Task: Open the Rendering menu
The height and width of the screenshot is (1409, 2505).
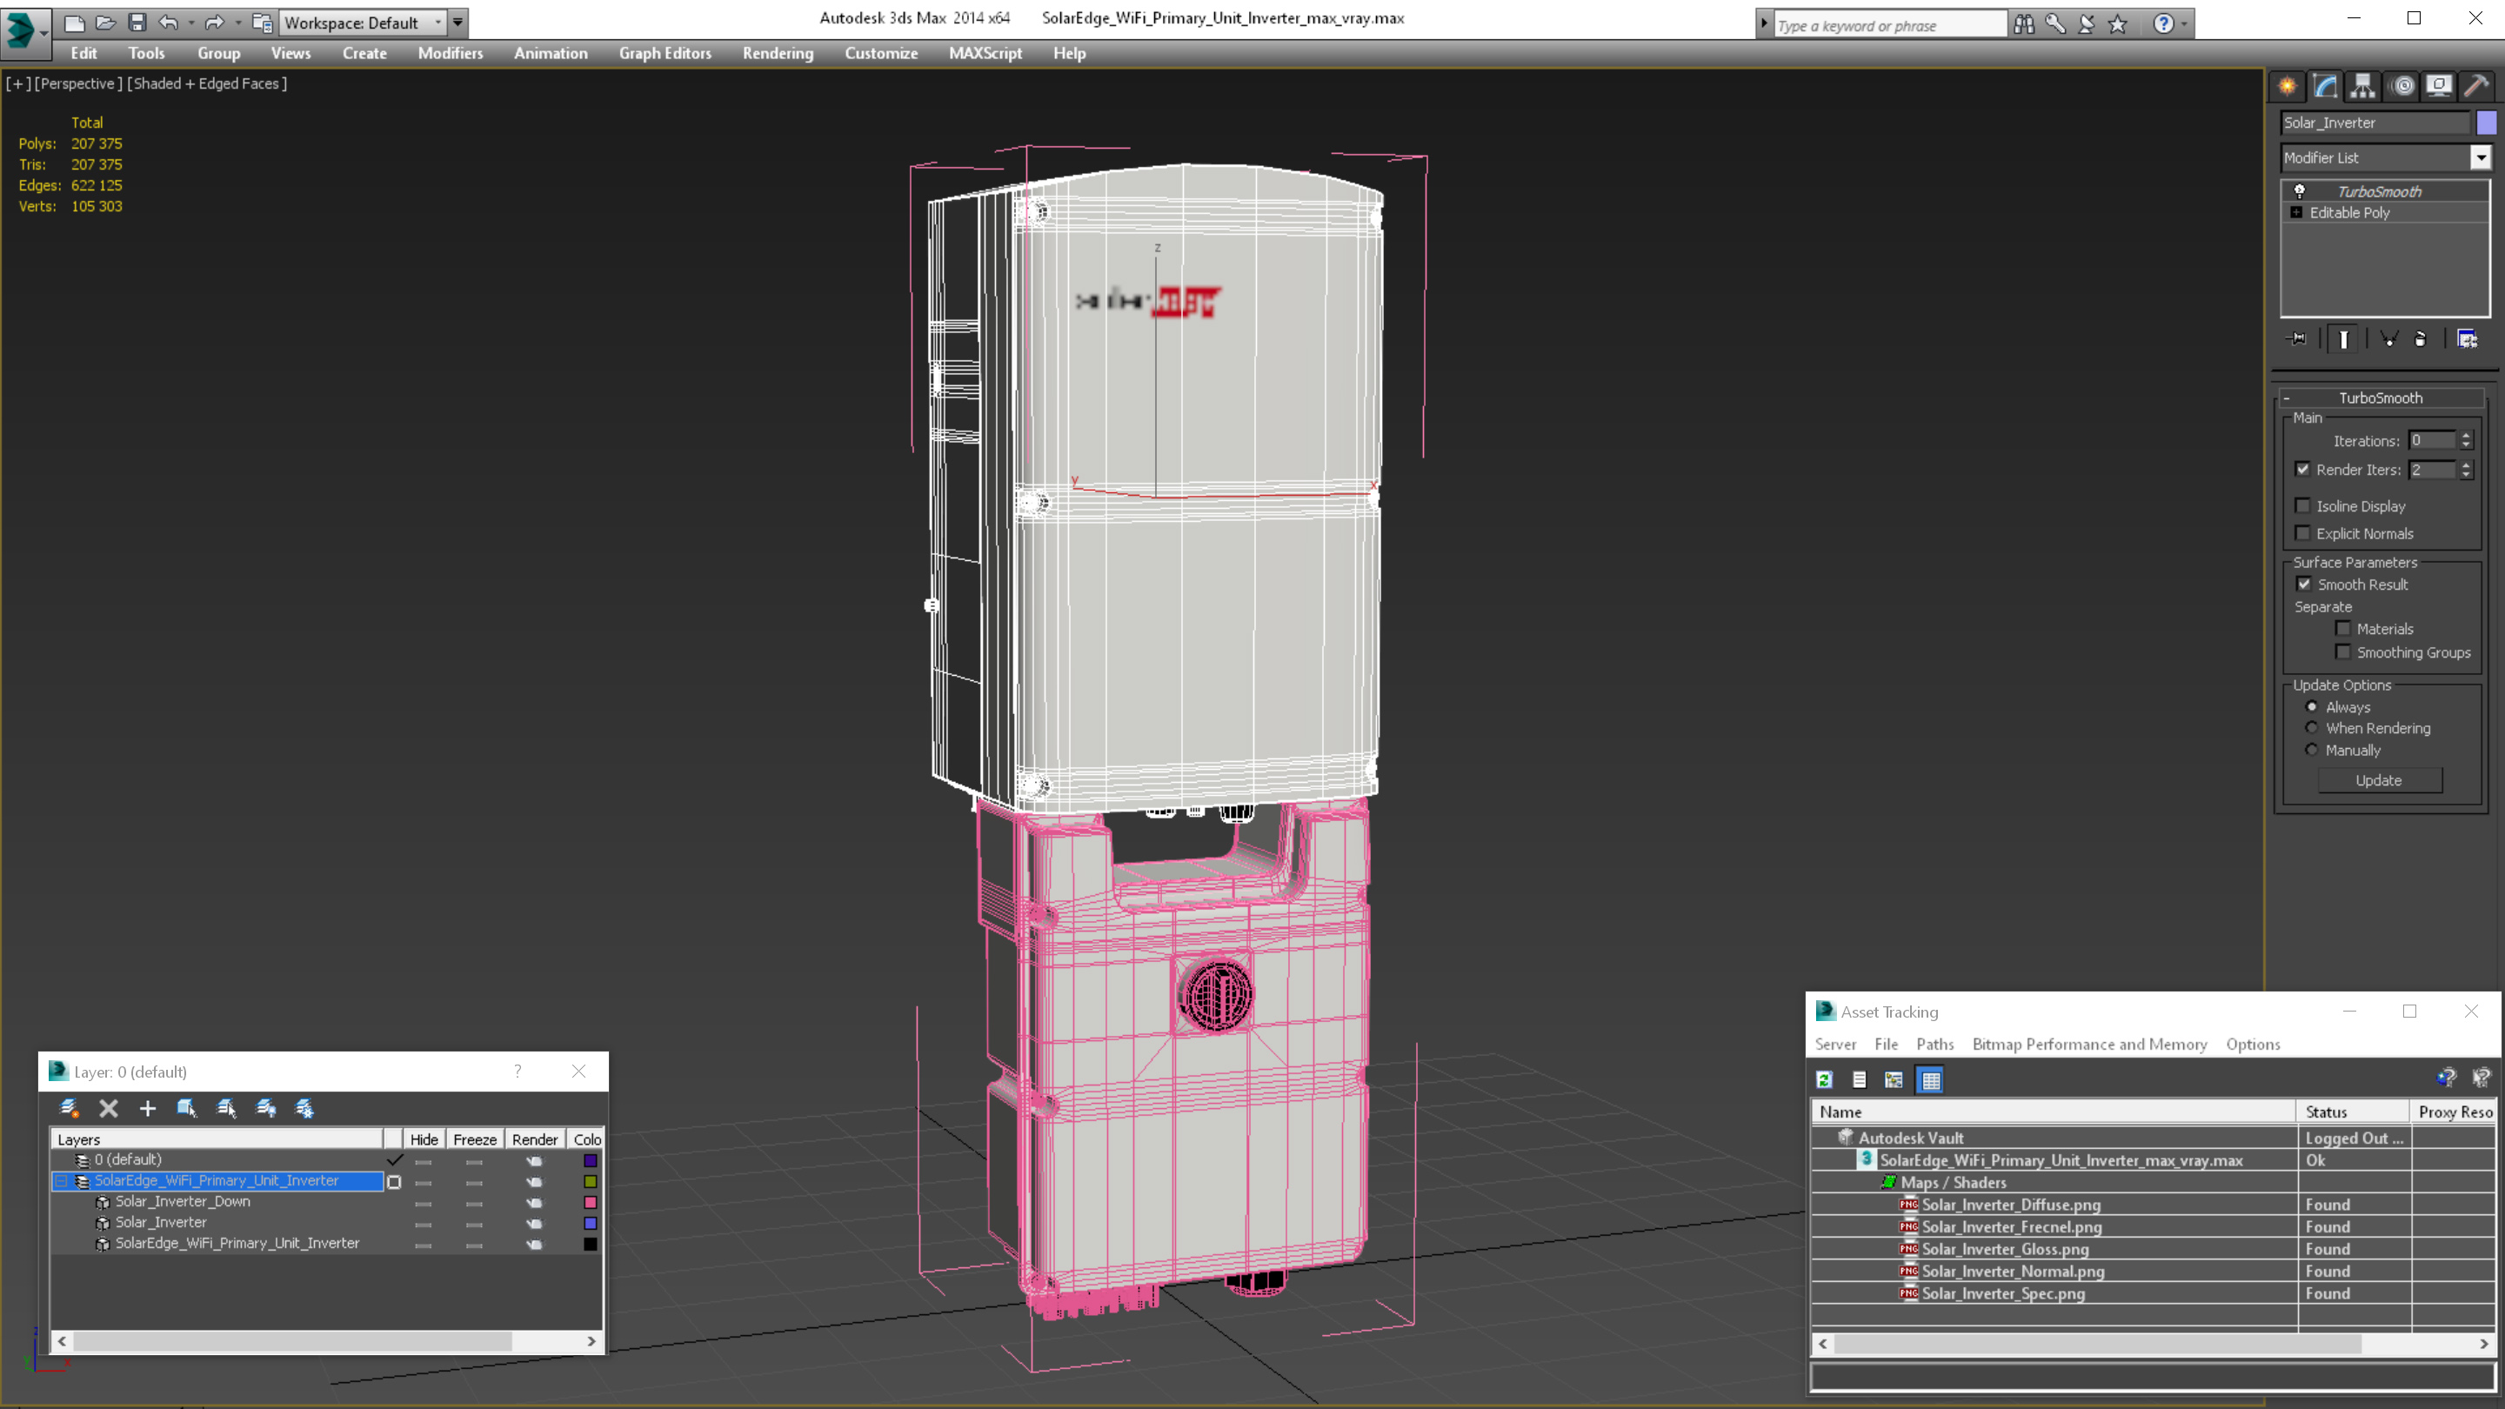Action: pyautogui.click(x=778, y=53)
